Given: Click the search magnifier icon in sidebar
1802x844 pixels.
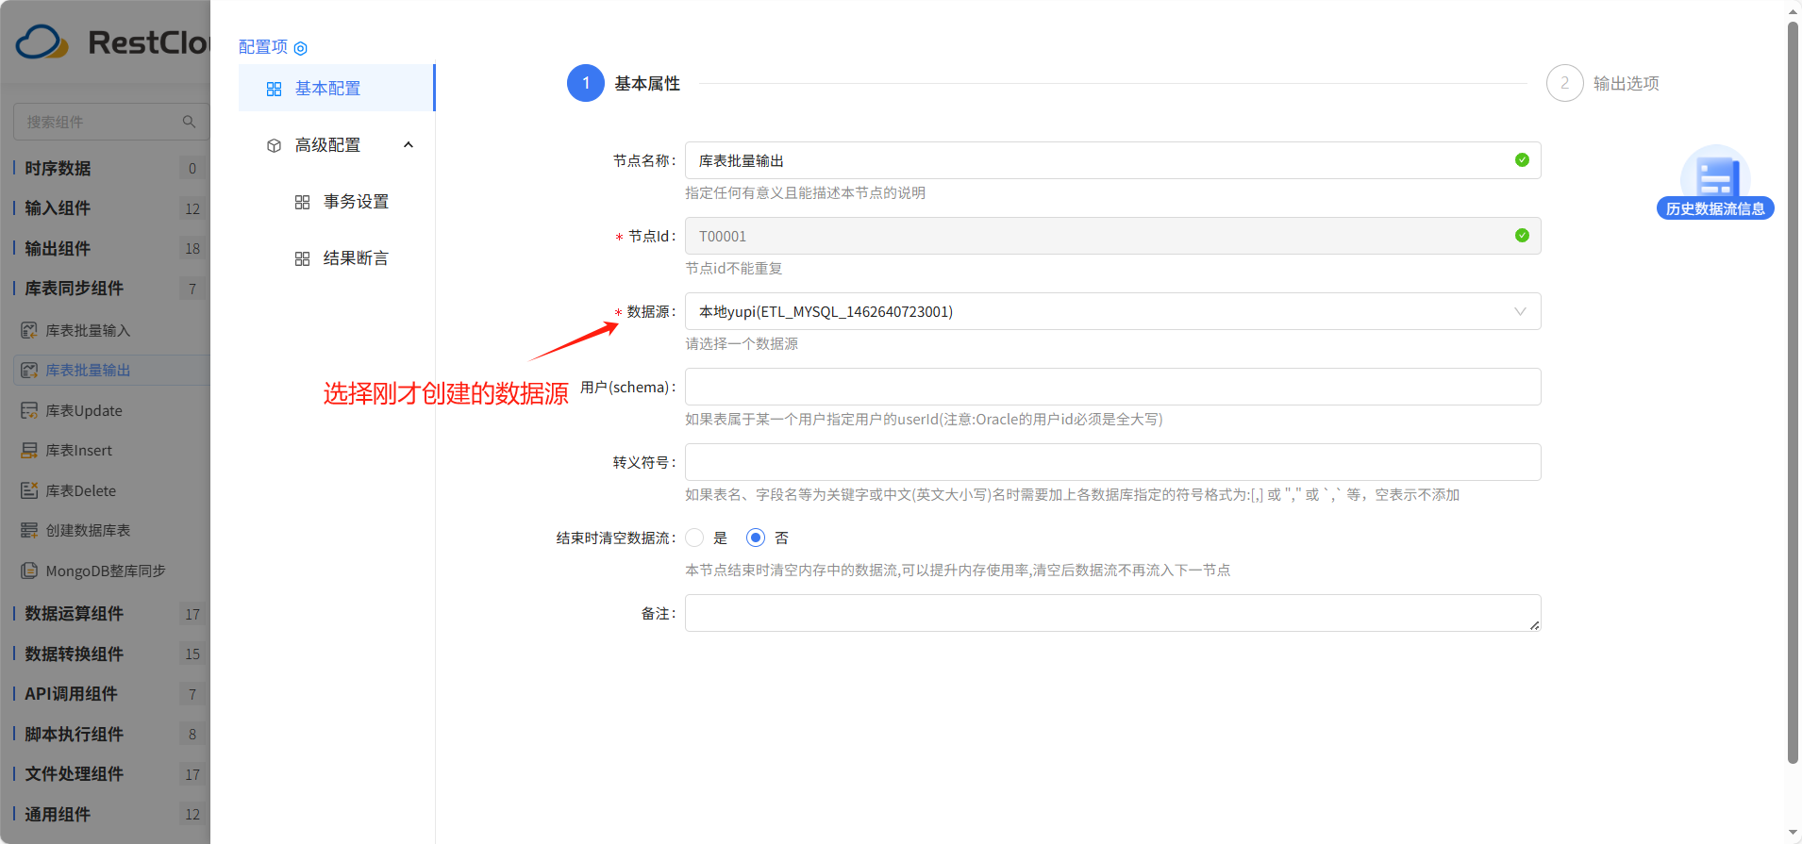Looking at the screenshot, I should (189, 122).
